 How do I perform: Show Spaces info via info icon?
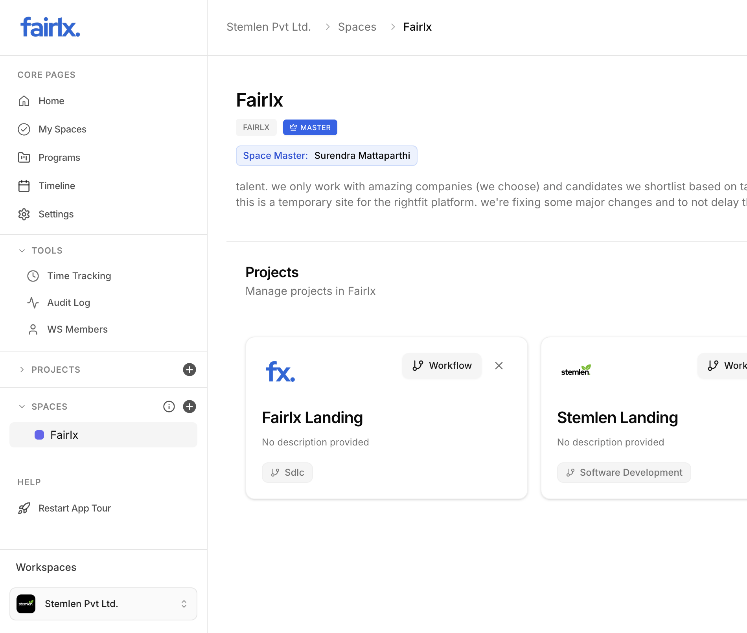tap(169, 407)
